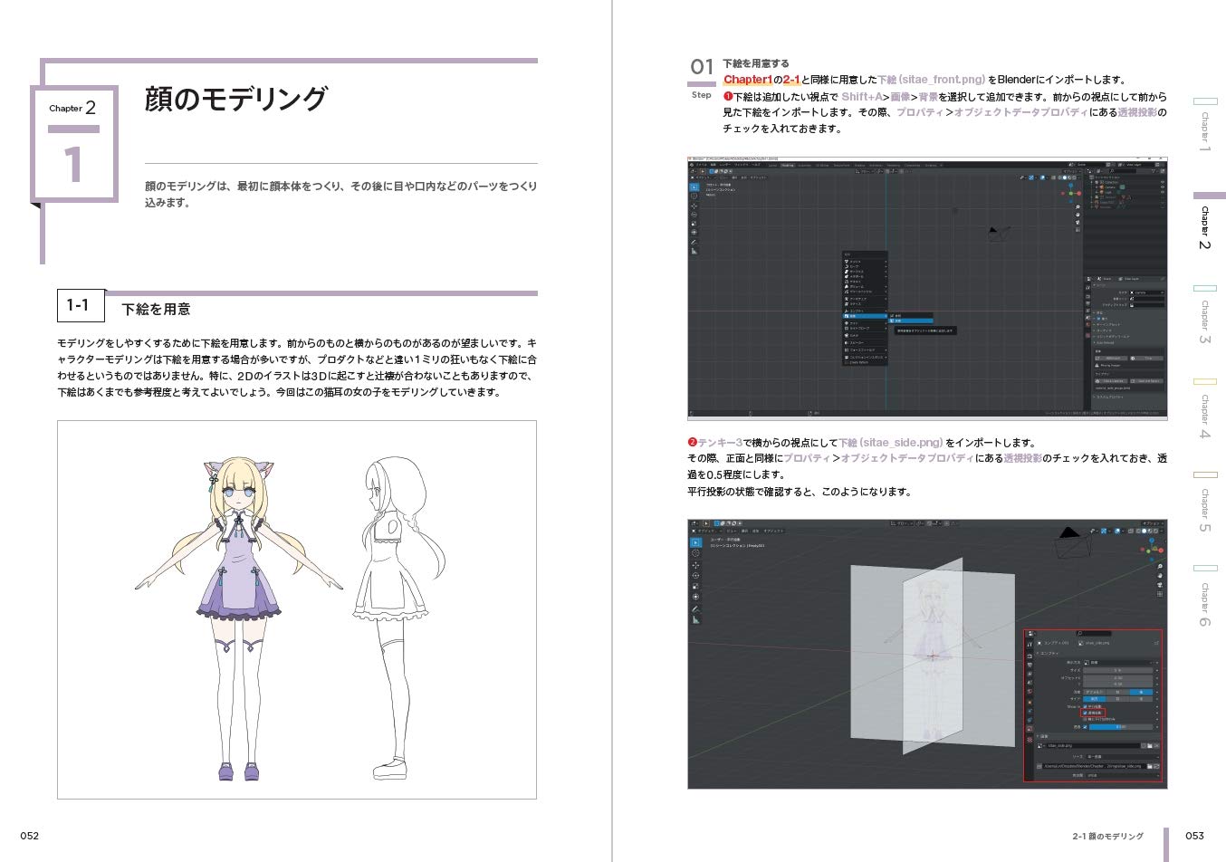Click the reload icon next to the file path
Viewport: 1226px width, 862px height.
(x=1156, y=767)
